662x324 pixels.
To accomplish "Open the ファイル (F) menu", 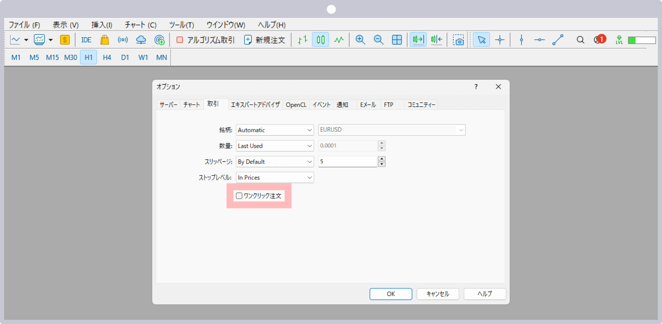I will (x=24, y=25).
